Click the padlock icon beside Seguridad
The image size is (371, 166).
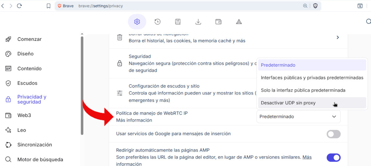(120, 64)
